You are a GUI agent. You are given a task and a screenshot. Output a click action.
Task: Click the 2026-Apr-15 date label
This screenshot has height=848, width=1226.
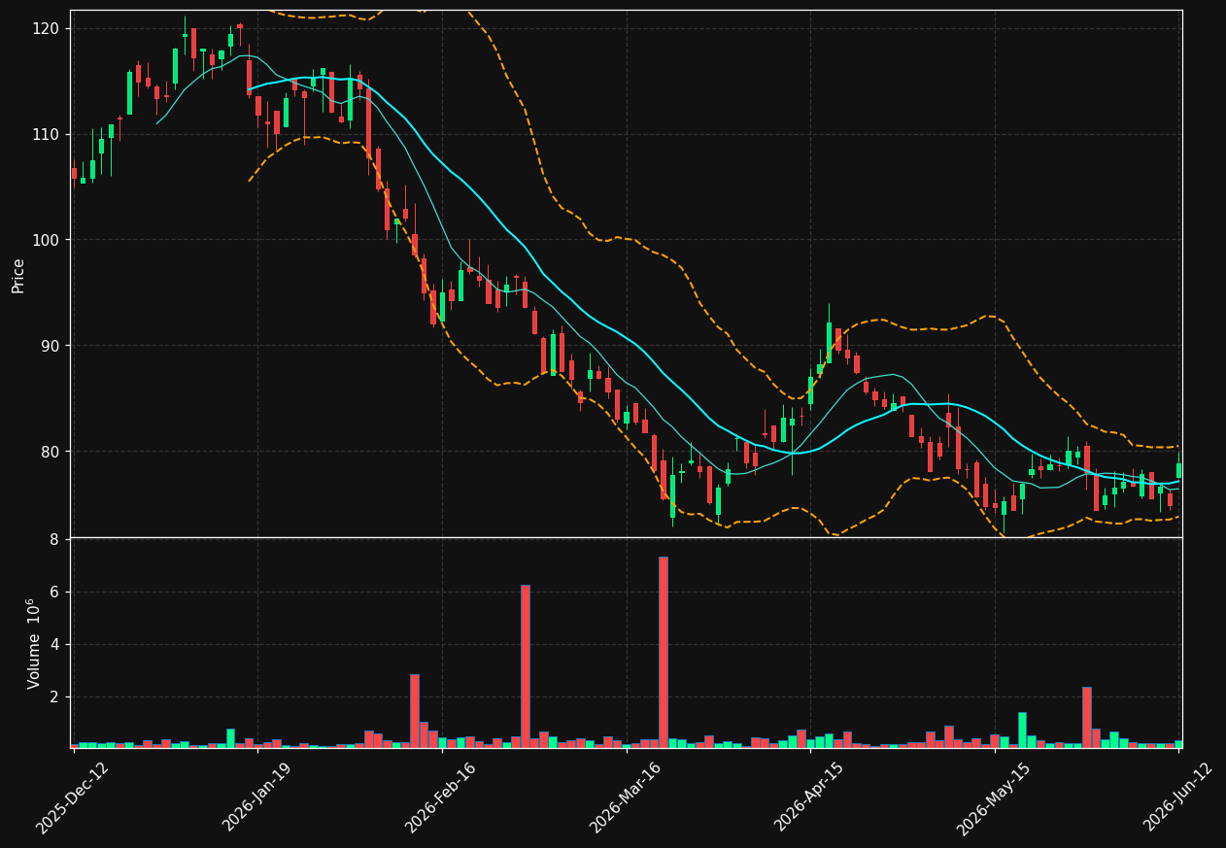(809, 797)
